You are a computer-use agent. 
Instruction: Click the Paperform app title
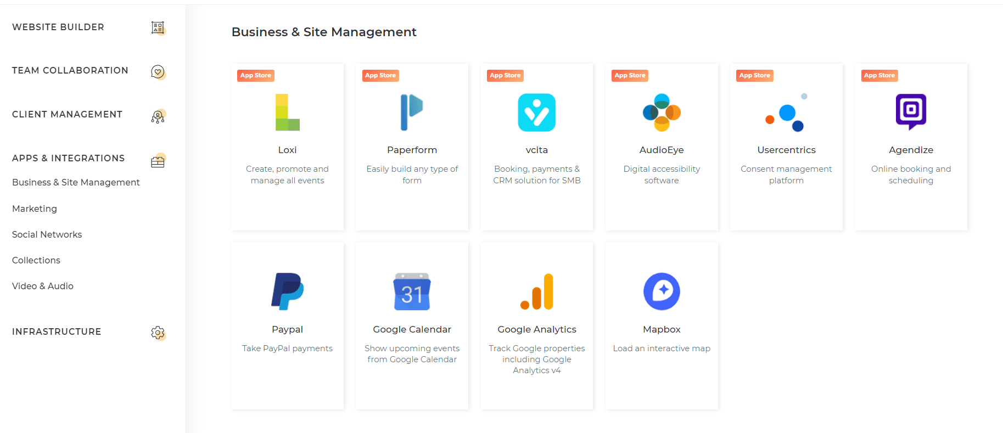pos(412,150)
